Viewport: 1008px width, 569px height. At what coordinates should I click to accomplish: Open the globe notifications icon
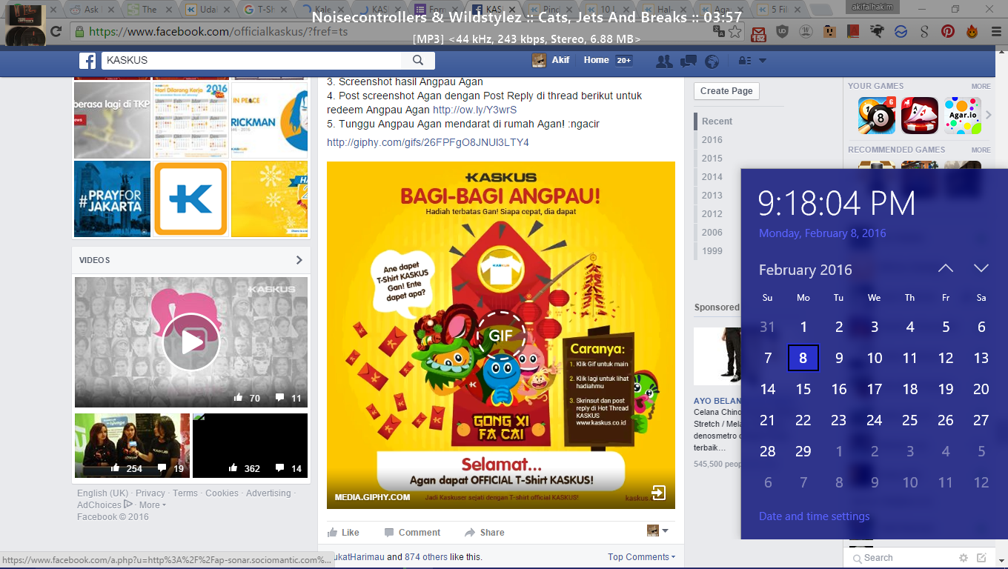point(712,61)
